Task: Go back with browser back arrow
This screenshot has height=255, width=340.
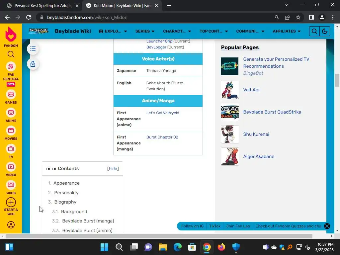Action: click(x=7, y=17)
